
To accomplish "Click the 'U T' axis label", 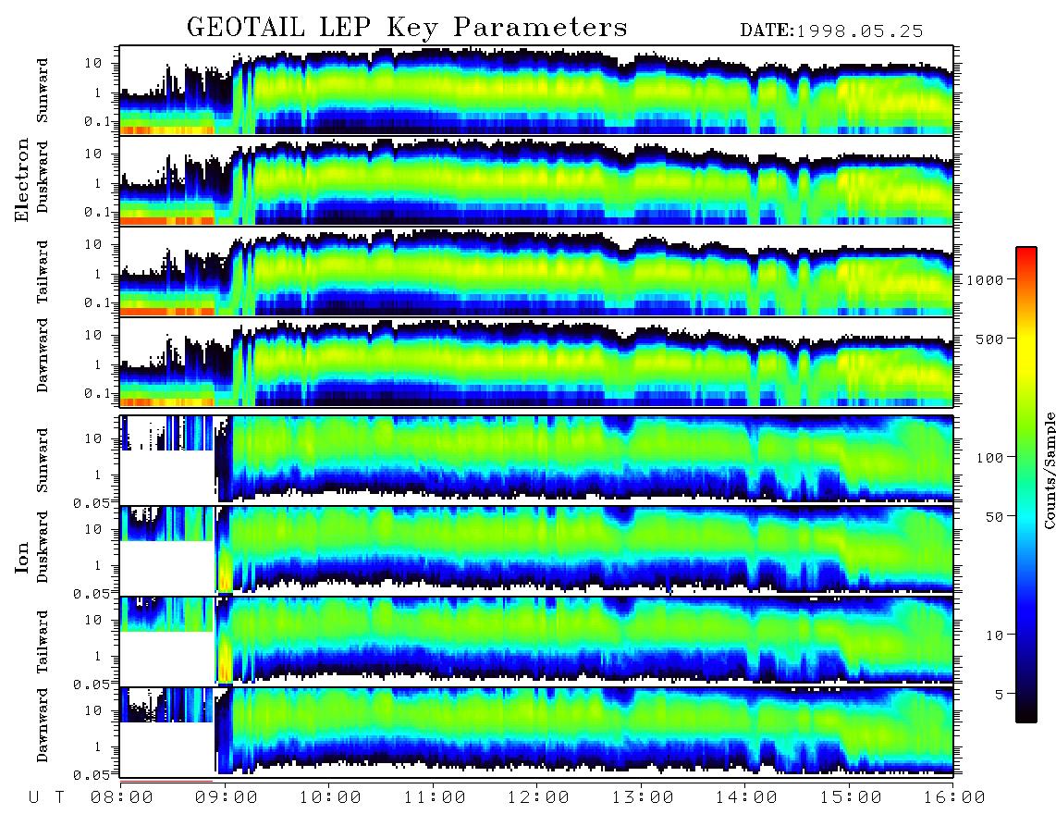I will point(46,798).
